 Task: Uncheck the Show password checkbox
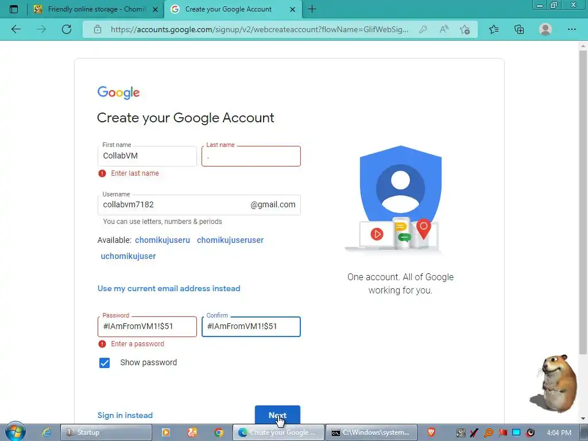tap(105, 363)
